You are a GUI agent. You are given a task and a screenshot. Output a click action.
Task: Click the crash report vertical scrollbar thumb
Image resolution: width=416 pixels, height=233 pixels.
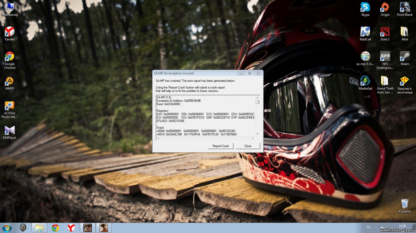[258, 102]
